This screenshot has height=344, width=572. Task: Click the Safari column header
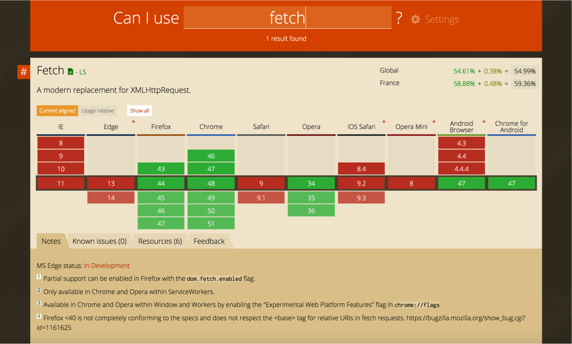261,127
